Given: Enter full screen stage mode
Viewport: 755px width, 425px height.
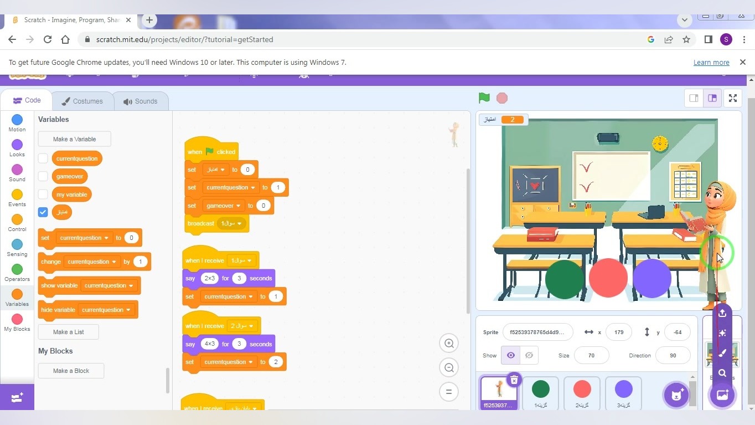Looking at the screenshot, I should pyautogui.click(x=733, y=98).
